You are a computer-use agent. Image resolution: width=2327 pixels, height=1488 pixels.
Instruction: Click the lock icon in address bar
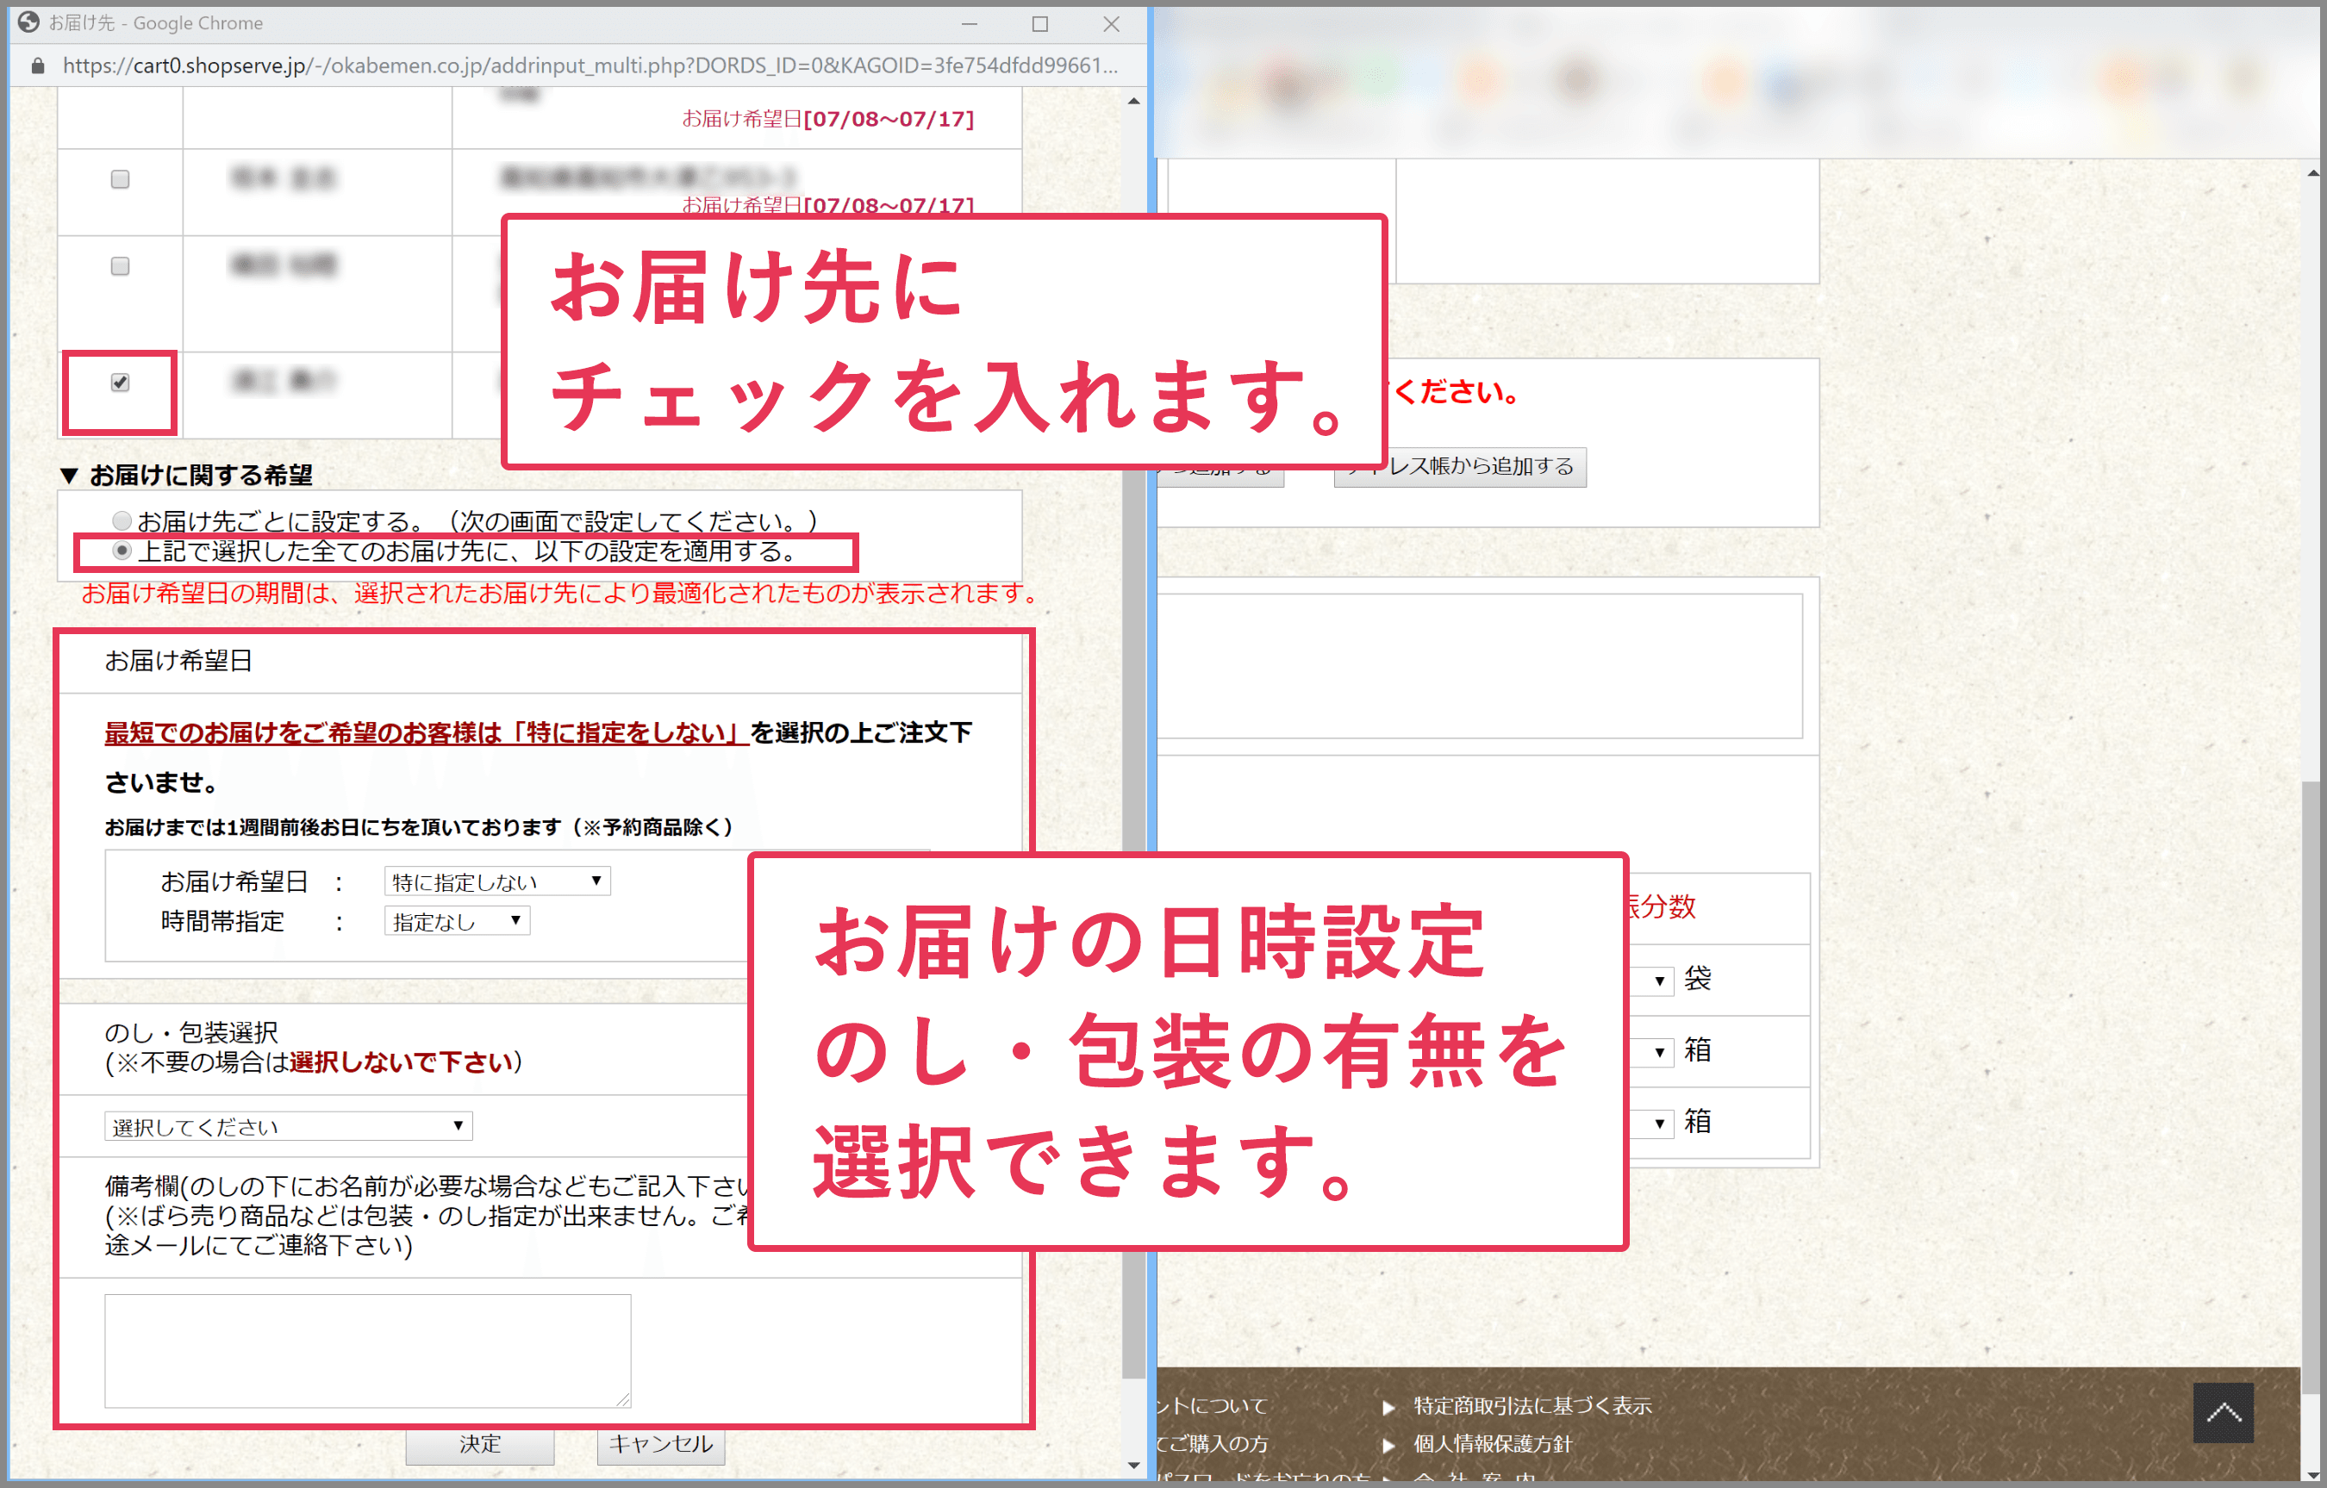[x=38, y=65]
